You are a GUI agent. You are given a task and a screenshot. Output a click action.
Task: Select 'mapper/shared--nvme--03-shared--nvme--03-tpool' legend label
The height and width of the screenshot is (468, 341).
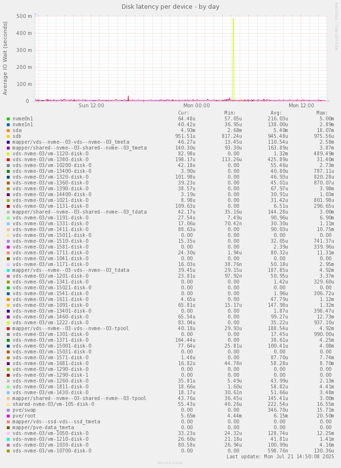point(80,399)
